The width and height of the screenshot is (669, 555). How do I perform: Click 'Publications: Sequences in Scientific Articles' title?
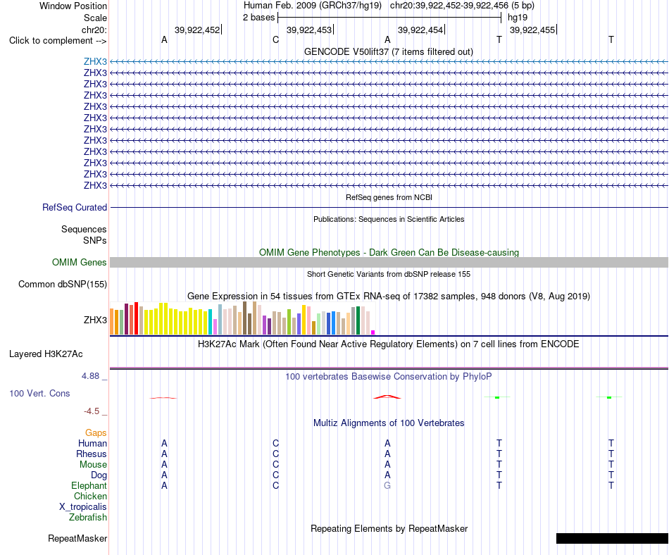point(389,219)
